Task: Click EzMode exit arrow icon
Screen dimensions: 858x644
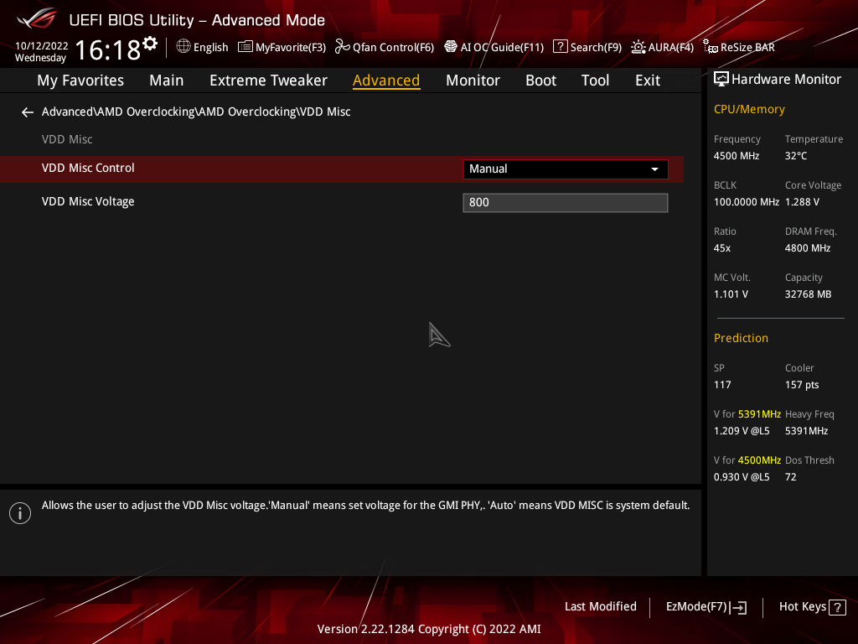Action: [x=738, y=607]
